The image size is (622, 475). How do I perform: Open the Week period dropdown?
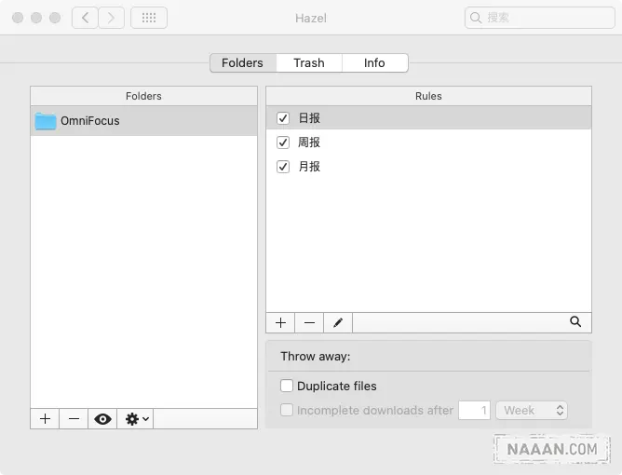(x=532, y=410)
